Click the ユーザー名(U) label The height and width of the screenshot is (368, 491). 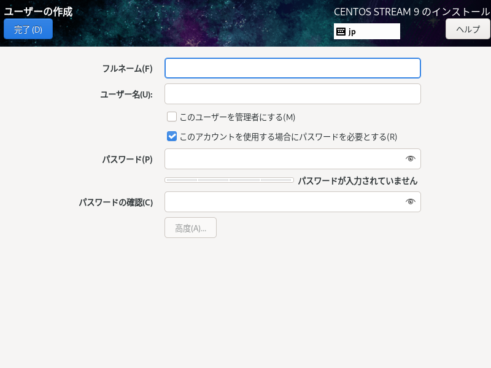point(126,94)
